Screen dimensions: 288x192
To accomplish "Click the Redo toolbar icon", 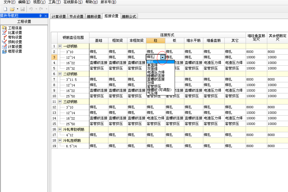I will 41,9.
